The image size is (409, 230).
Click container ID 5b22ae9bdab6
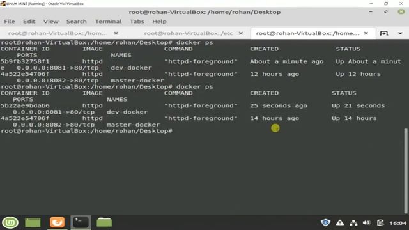click(25, 105)
